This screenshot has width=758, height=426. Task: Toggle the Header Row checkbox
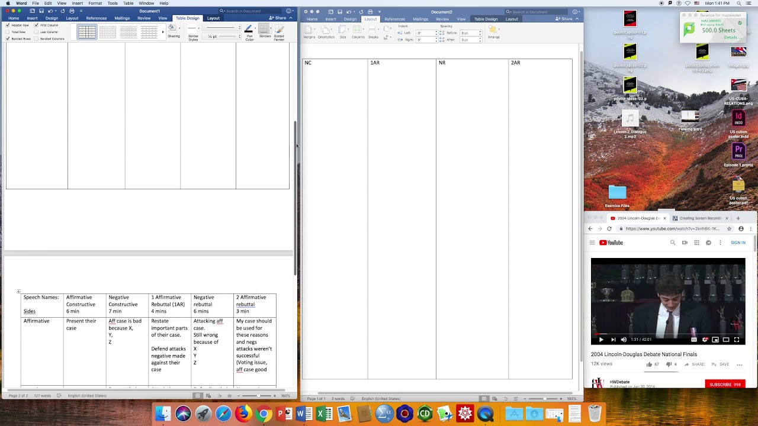(x=8, y=25)
